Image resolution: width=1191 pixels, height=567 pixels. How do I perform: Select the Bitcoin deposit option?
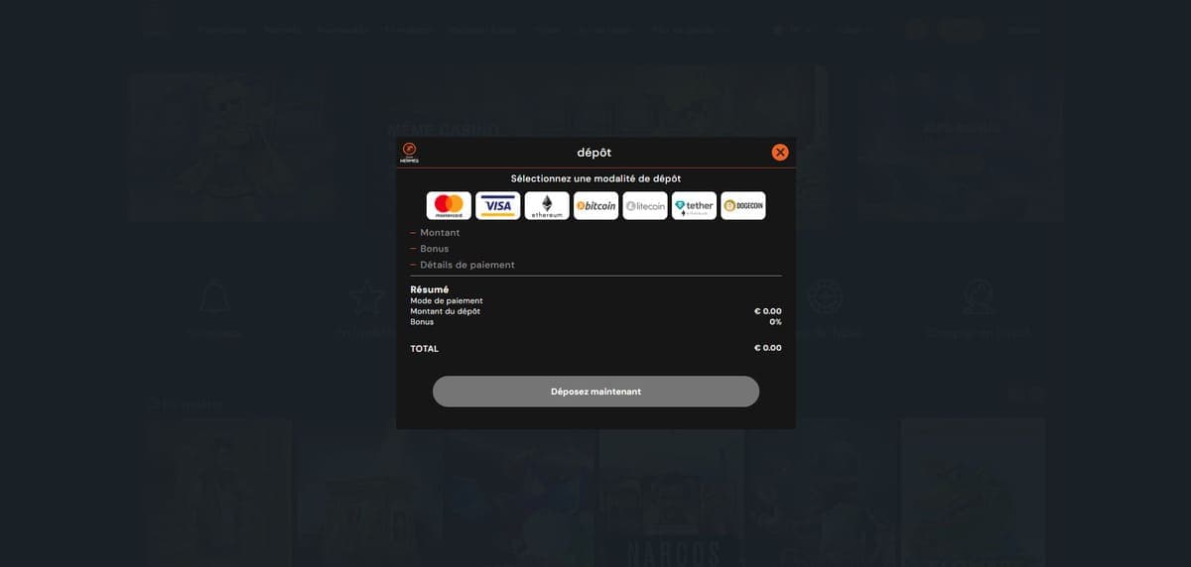click(595, 205)
